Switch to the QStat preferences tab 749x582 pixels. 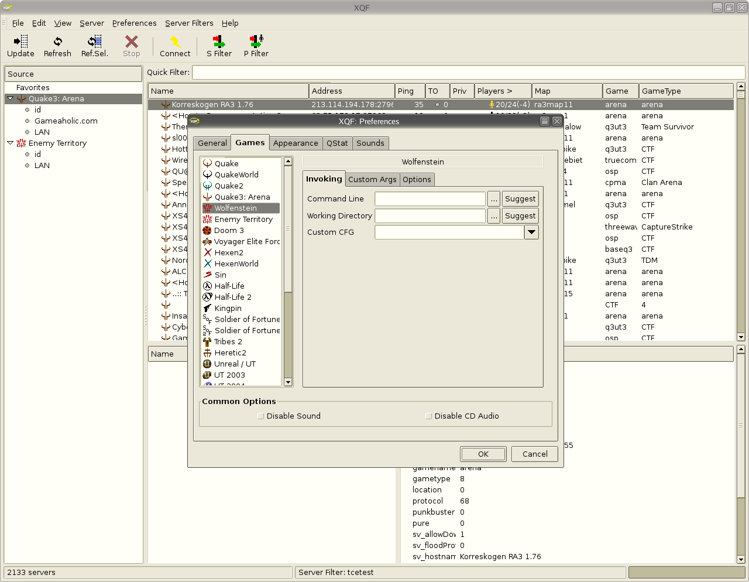coord(337,143)
